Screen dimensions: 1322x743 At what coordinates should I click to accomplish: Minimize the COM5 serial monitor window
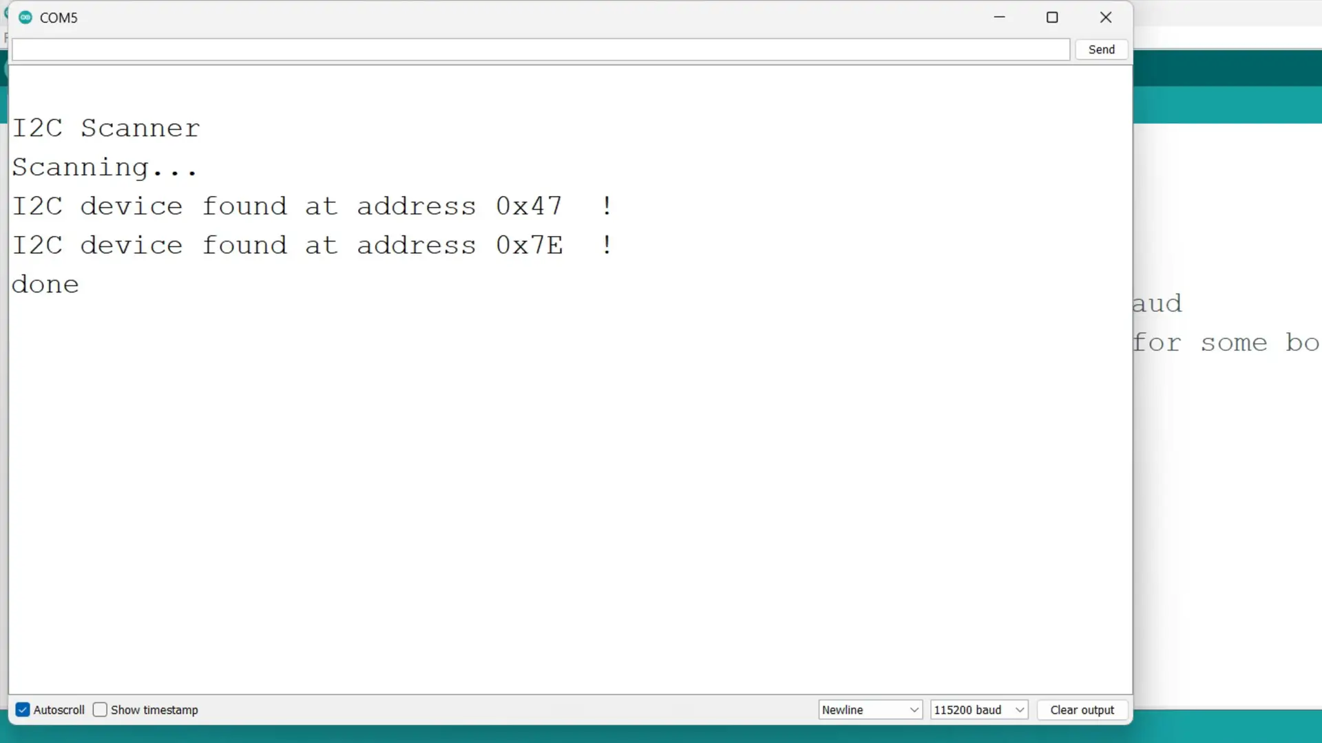pyautogui.click(x=1000, y=17)
